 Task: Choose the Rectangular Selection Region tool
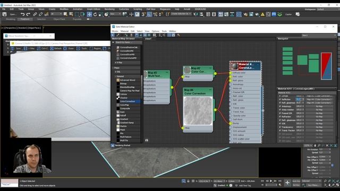tap(77, 14)
